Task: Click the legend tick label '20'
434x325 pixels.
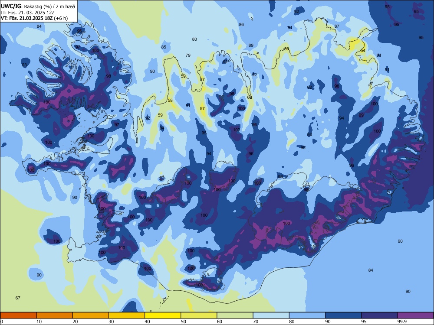Action: click(x=75, y=322)
